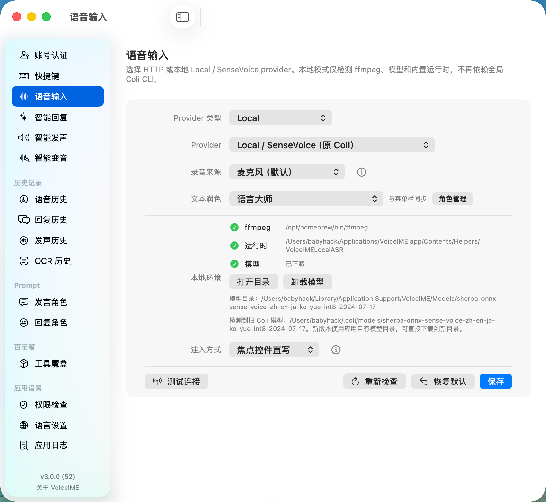546x502 pixels.
Task: Click 恢复默认 button
Action: (x=443, y=381)
